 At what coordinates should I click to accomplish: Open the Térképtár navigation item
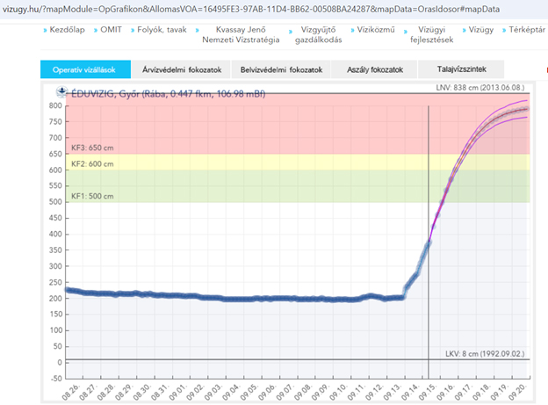tap(527, 30)
